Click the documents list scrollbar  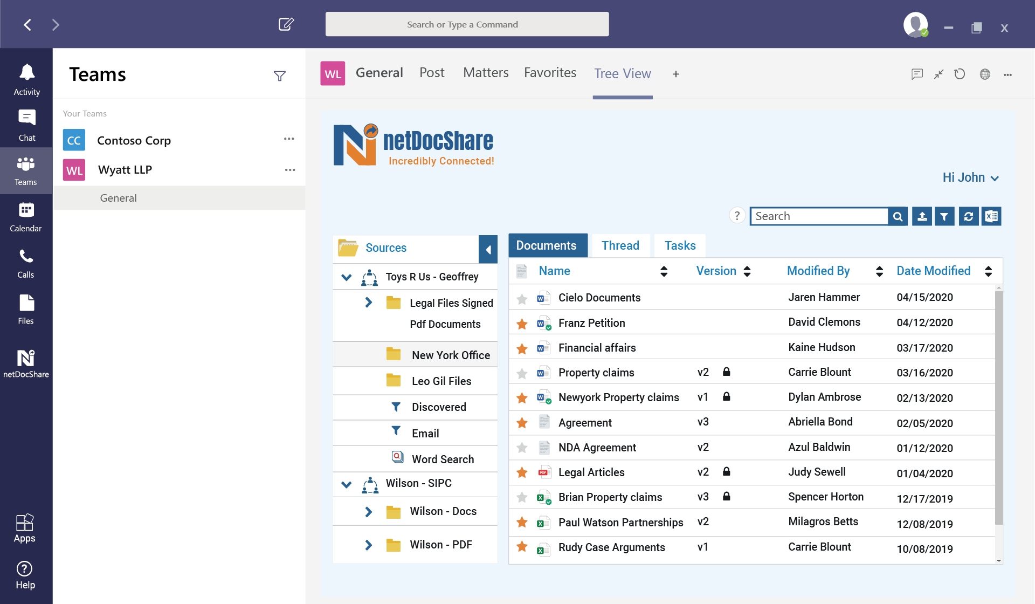coord(999,407)
